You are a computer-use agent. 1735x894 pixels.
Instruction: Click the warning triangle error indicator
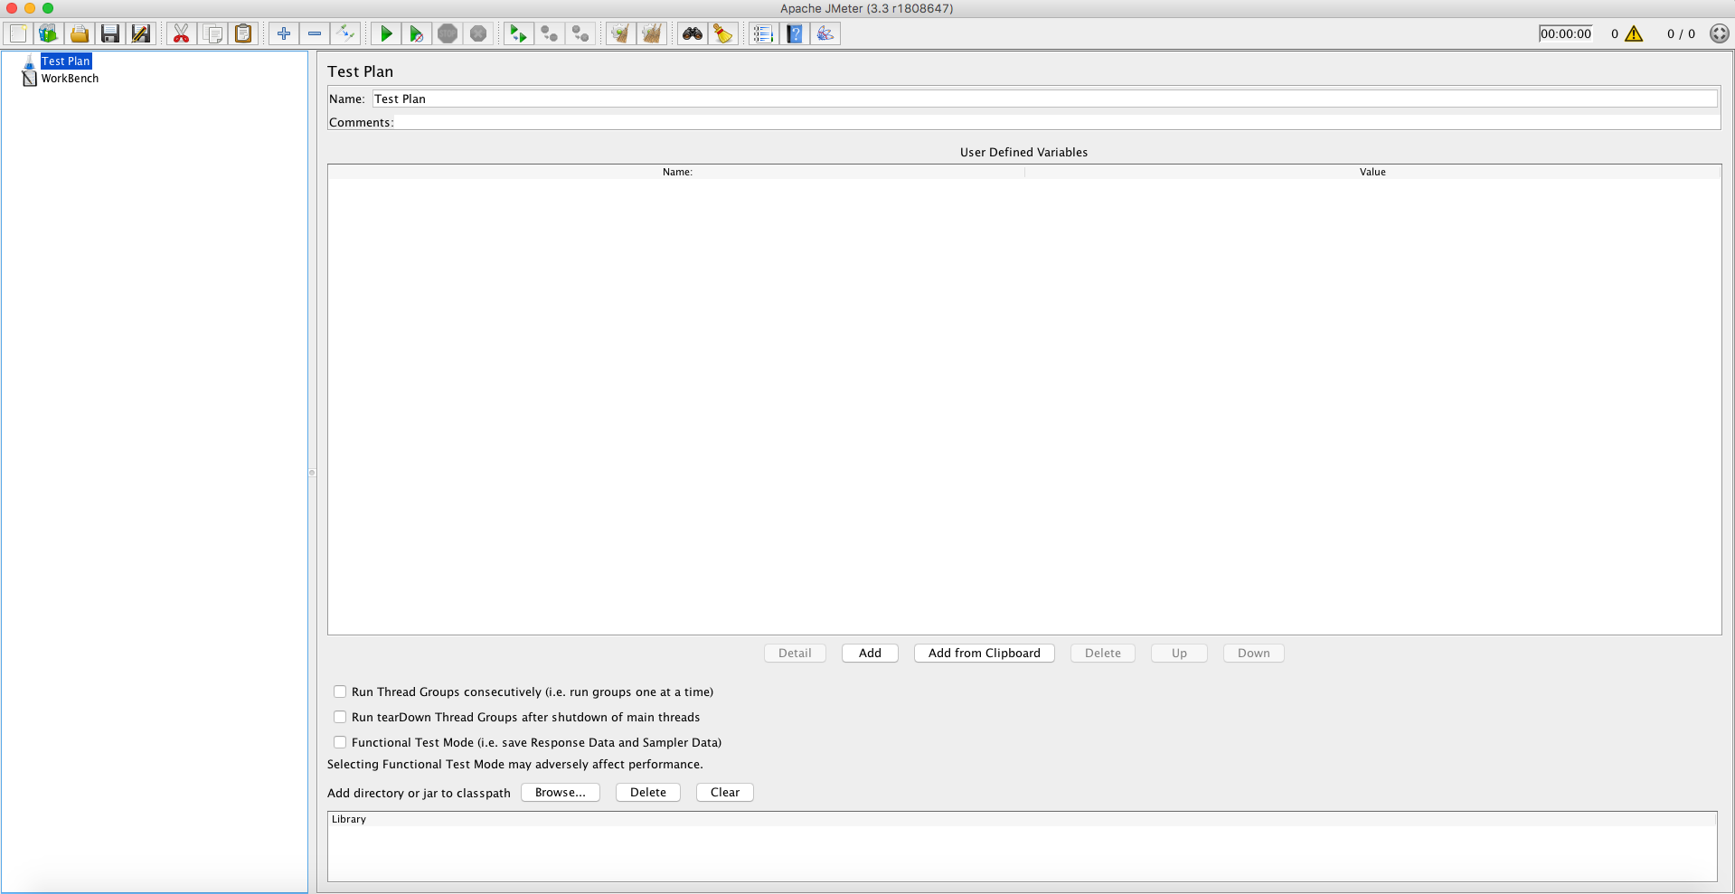[x=1634, y=33]
